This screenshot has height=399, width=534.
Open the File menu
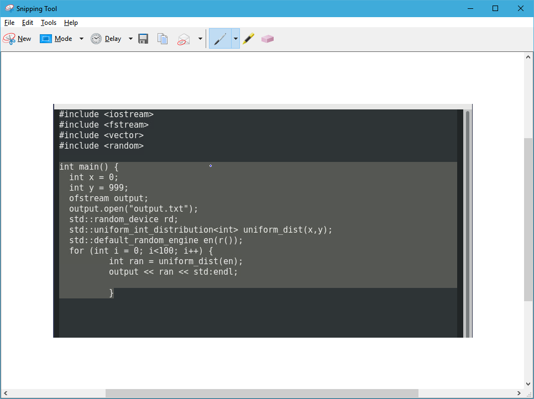9,23
